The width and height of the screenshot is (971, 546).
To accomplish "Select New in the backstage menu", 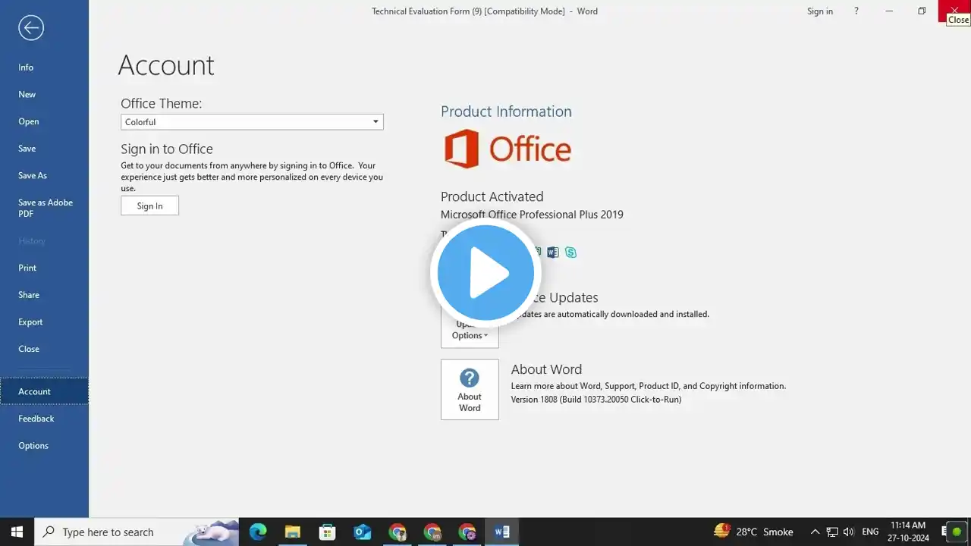I will click(x=27, y=95).
